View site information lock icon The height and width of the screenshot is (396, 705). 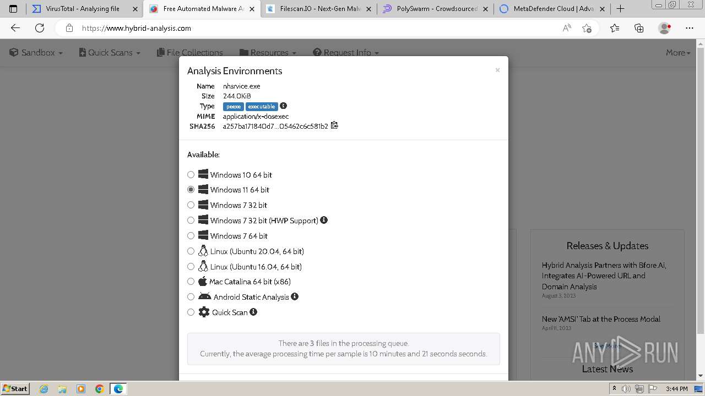[x=69, y=28]
